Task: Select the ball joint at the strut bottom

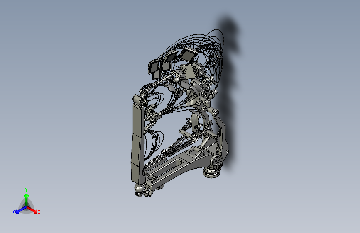Action: [139, 189]
